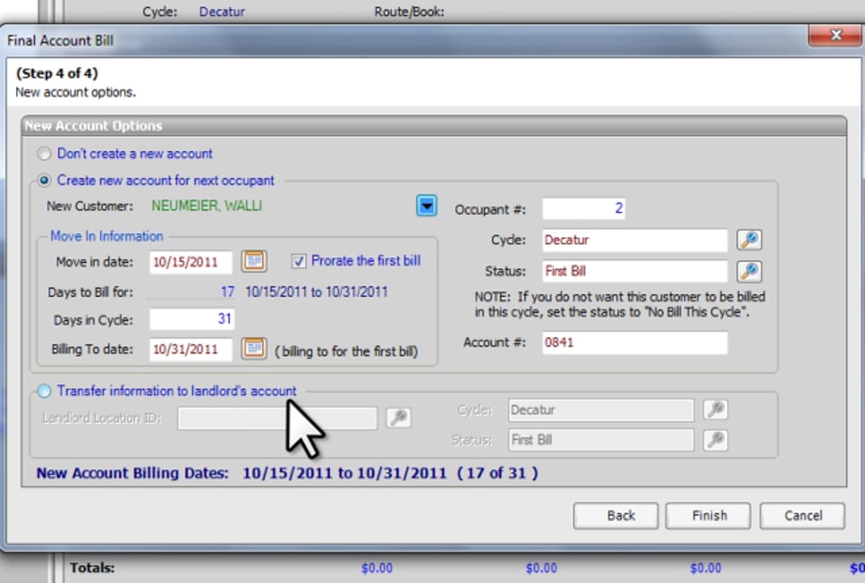The width and height of the screenshot is (865, 583).
Task: Click the Account # field showing 0841
Action: [x=635, y=342]
